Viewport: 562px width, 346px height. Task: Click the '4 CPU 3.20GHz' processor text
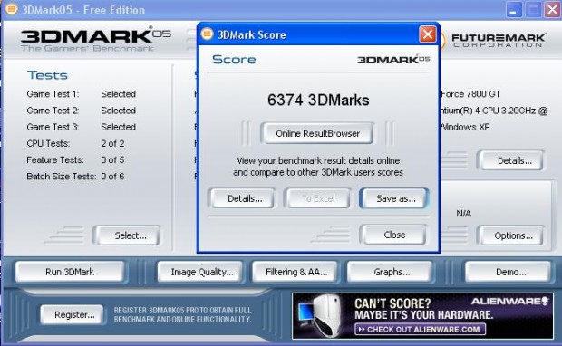point(505,111)
